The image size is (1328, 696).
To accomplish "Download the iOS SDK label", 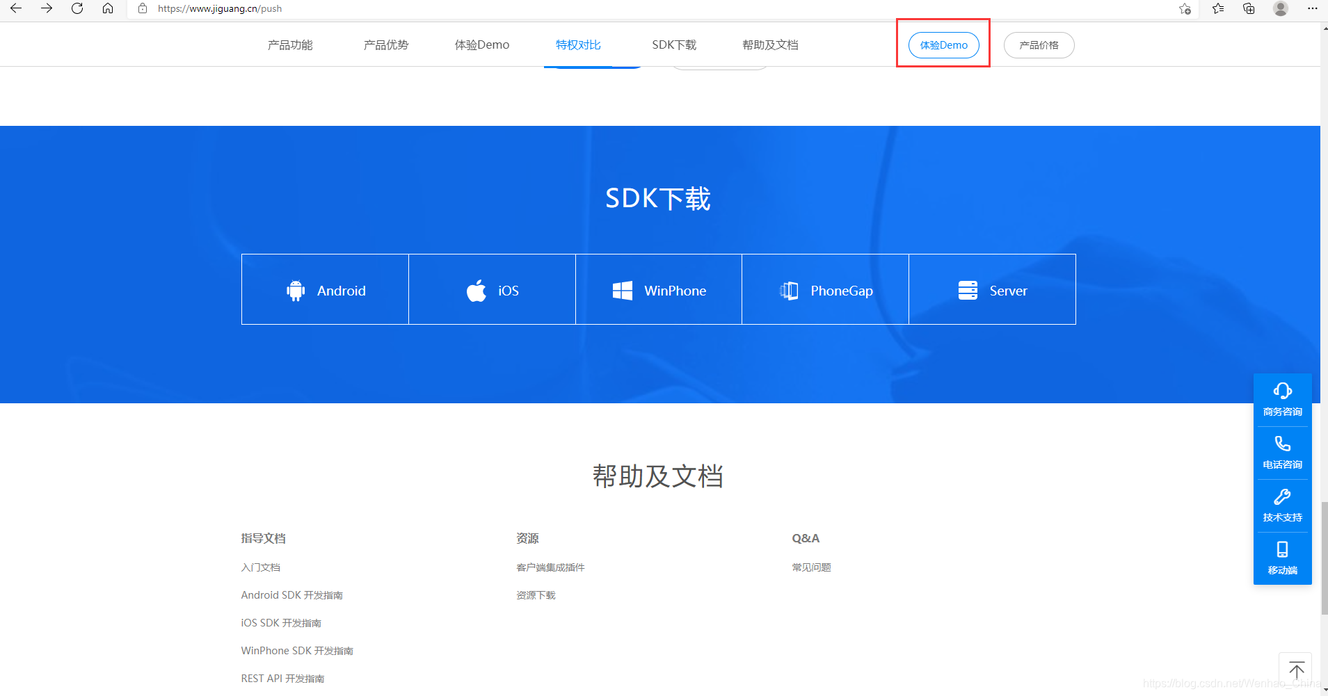I will 509,291.
